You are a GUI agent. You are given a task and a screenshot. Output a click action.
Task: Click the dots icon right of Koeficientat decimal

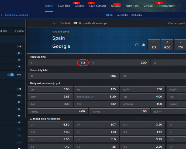[x=30, y=15]
